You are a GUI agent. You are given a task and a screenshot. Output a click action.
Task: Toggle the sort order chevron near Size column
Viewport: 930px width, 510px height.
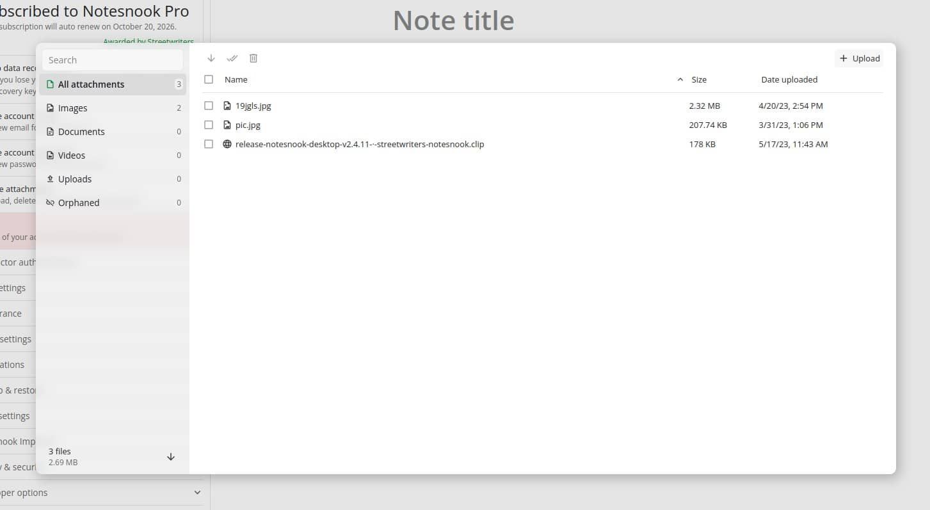(680, 79)
